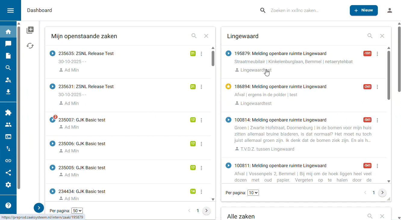This screenshot has height=220, width=401.
Task: Search within Mijn openstaande zaken widget
Action: (x=194, y=36)
